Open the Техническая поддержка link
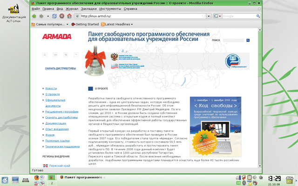The height and width of the screenshot is (186, 298). pos(62,146)
